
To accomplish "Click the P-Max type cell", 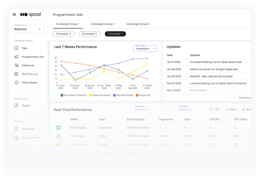I will [103, 136].
